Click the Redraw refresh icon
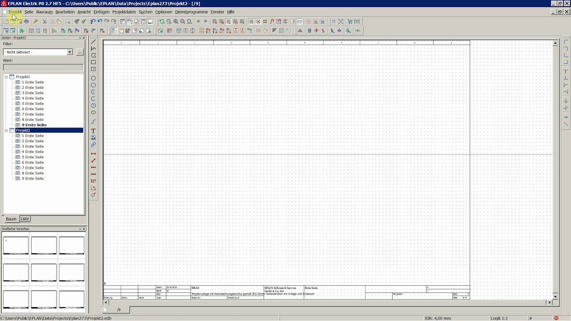 (x=162, y=21)
